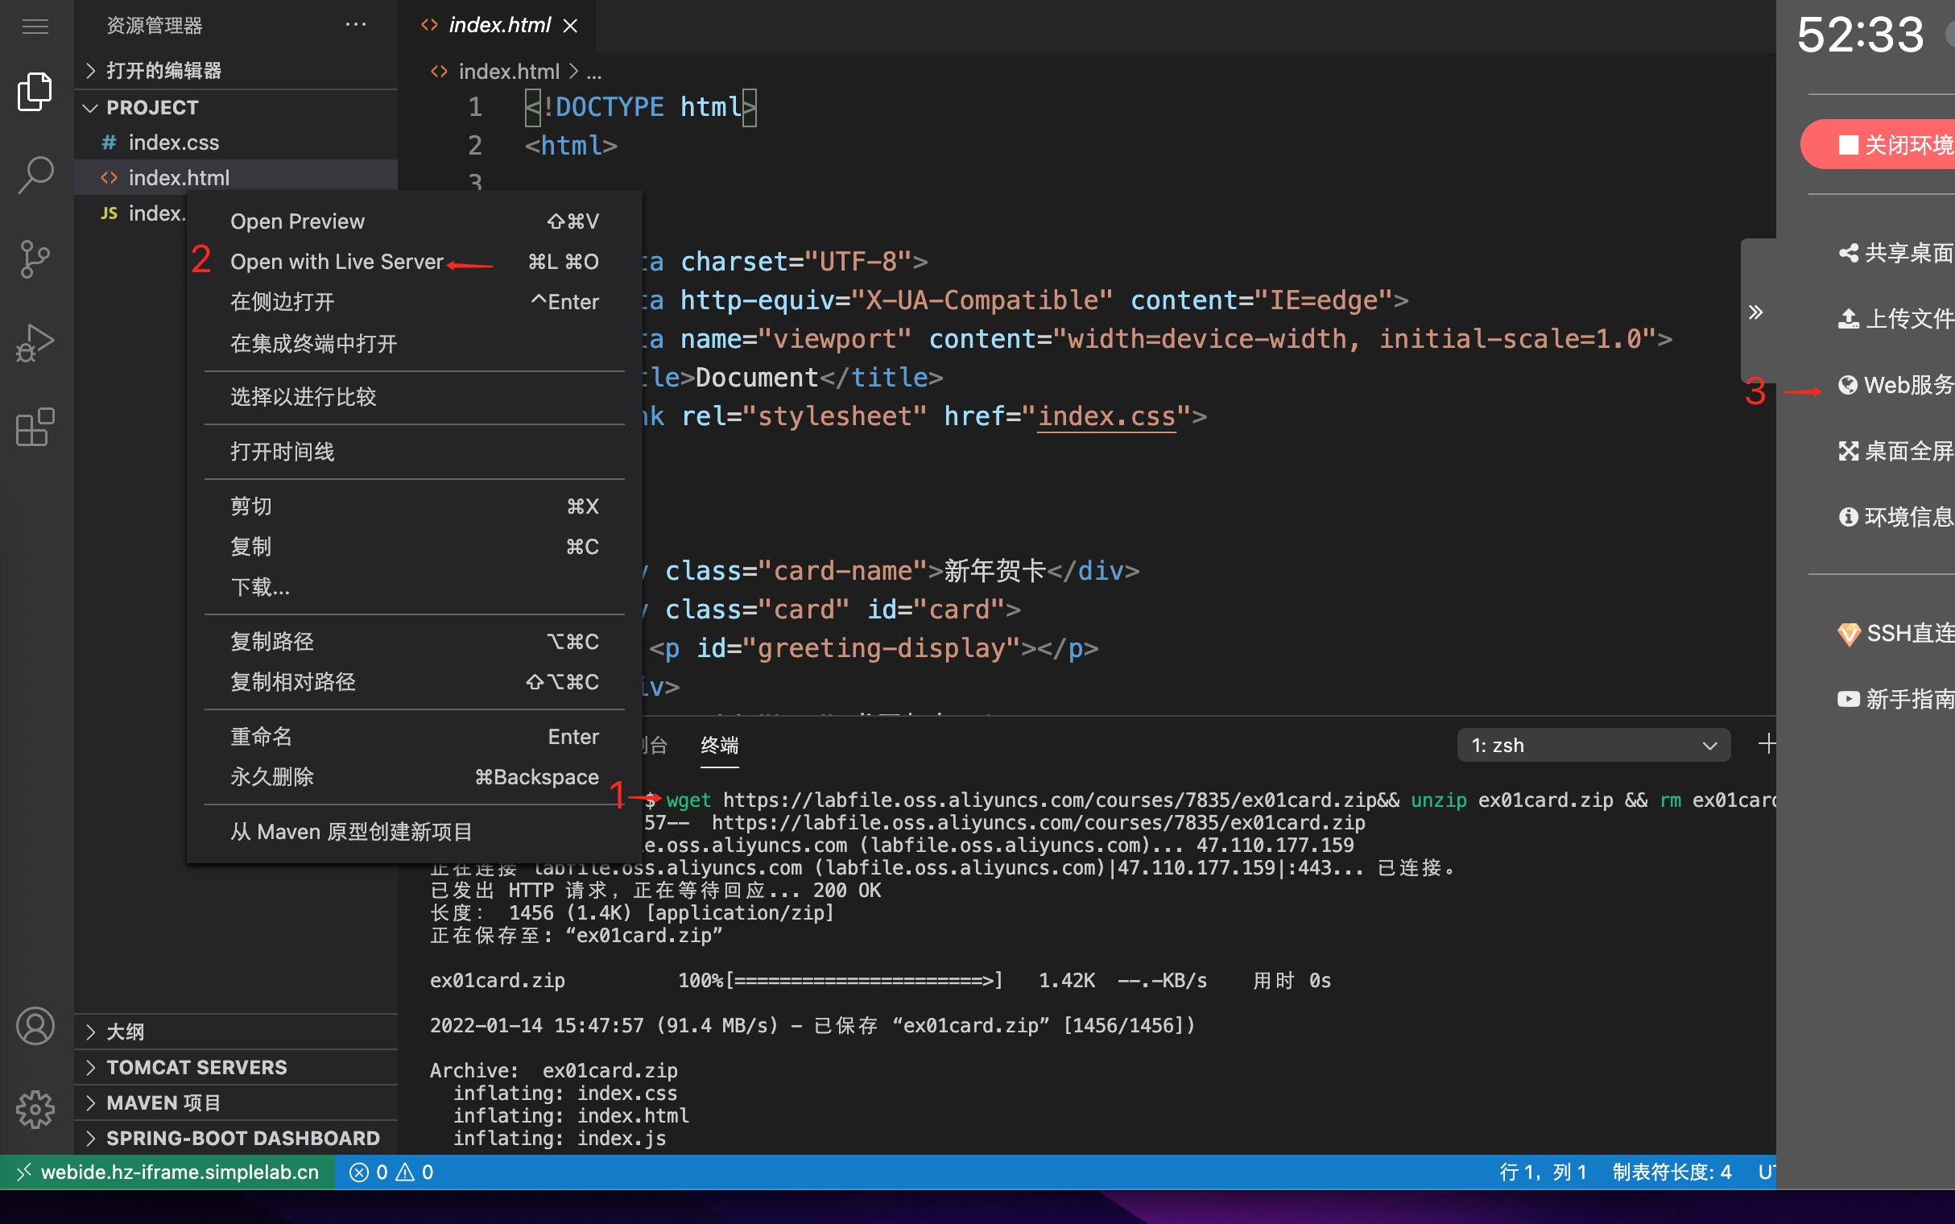Click the Accounts person icon
This screenshot has height=1224, width=1955.
[35, 1027]
